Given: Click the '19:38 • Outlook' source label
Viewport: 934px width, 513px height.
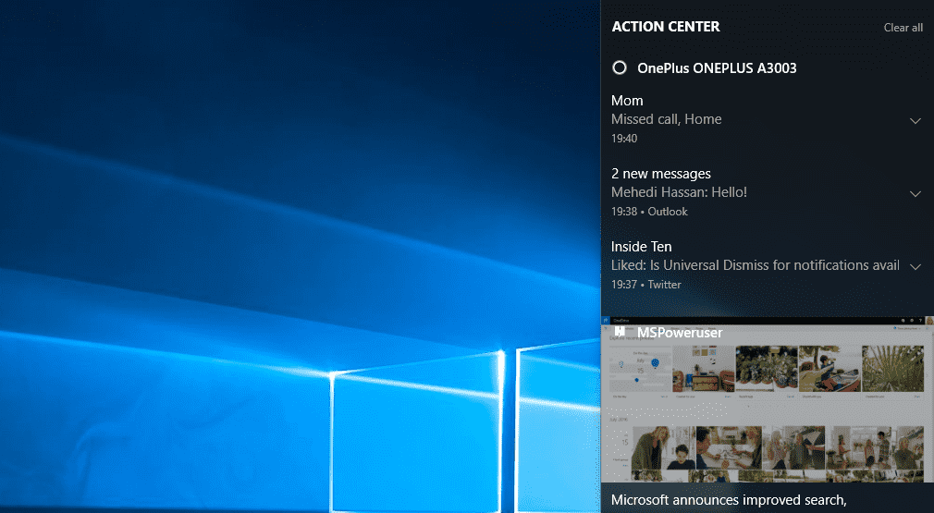Looking at the screenshot, I should (x=649, y=212).
